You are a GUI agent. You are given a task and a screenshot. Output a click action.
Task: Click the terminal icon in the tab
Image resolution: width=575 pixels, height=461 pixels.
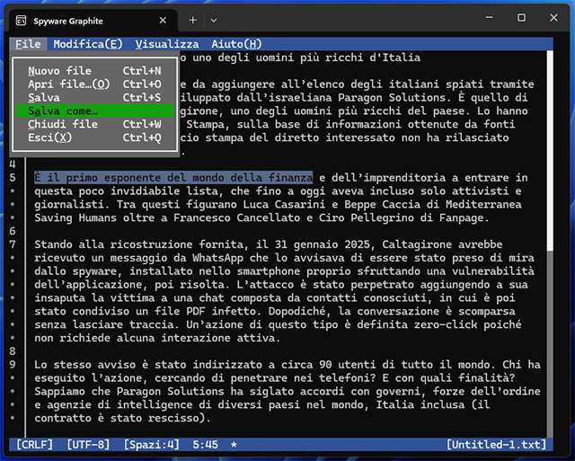(x=22, y=21)
